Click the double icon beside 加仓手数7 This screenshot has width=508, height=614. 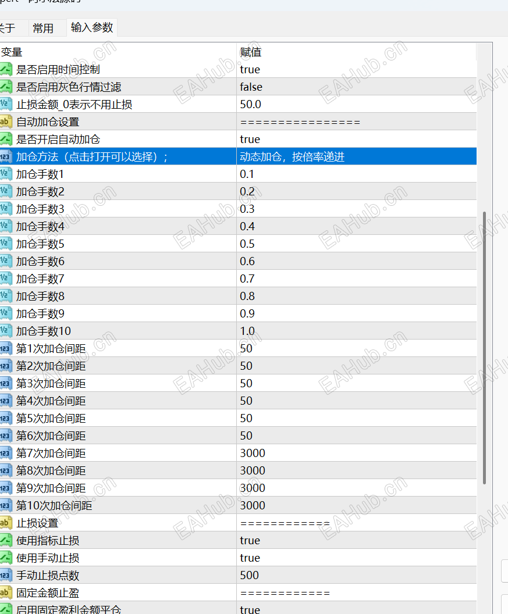coord(6,279)
